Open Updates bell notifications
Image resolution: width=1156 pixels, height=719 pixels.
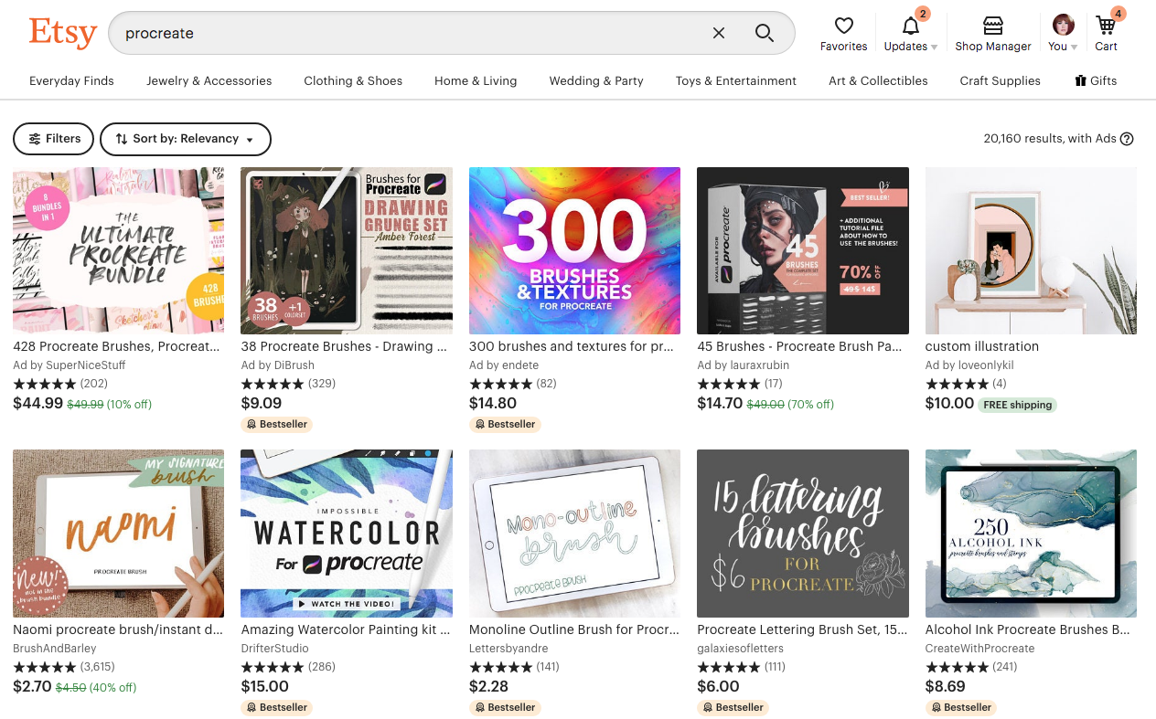[911, 34]
